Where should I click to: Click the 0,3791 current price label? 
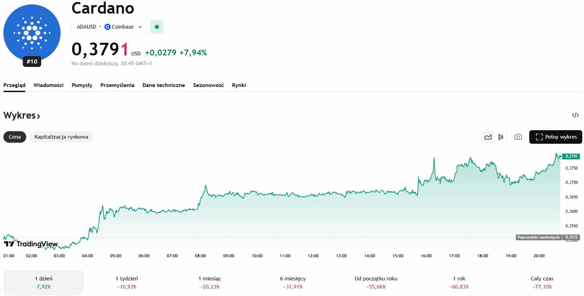[571, 156]
